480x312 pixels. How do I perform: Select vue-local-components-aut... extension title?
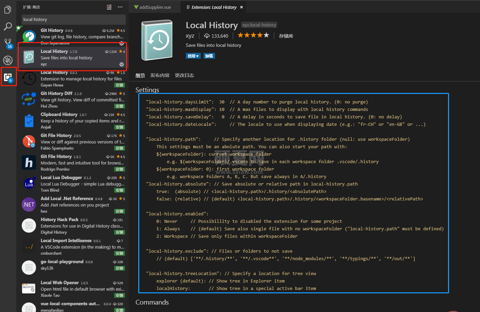(70, 304)
